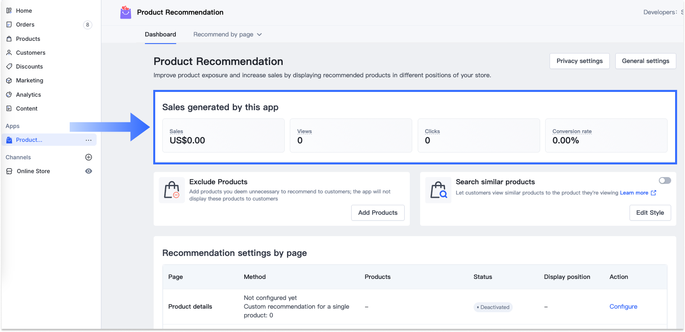
Task: Expand the Recommend by page dropdown
Action: pyautogui.click(x=227, y=34)
